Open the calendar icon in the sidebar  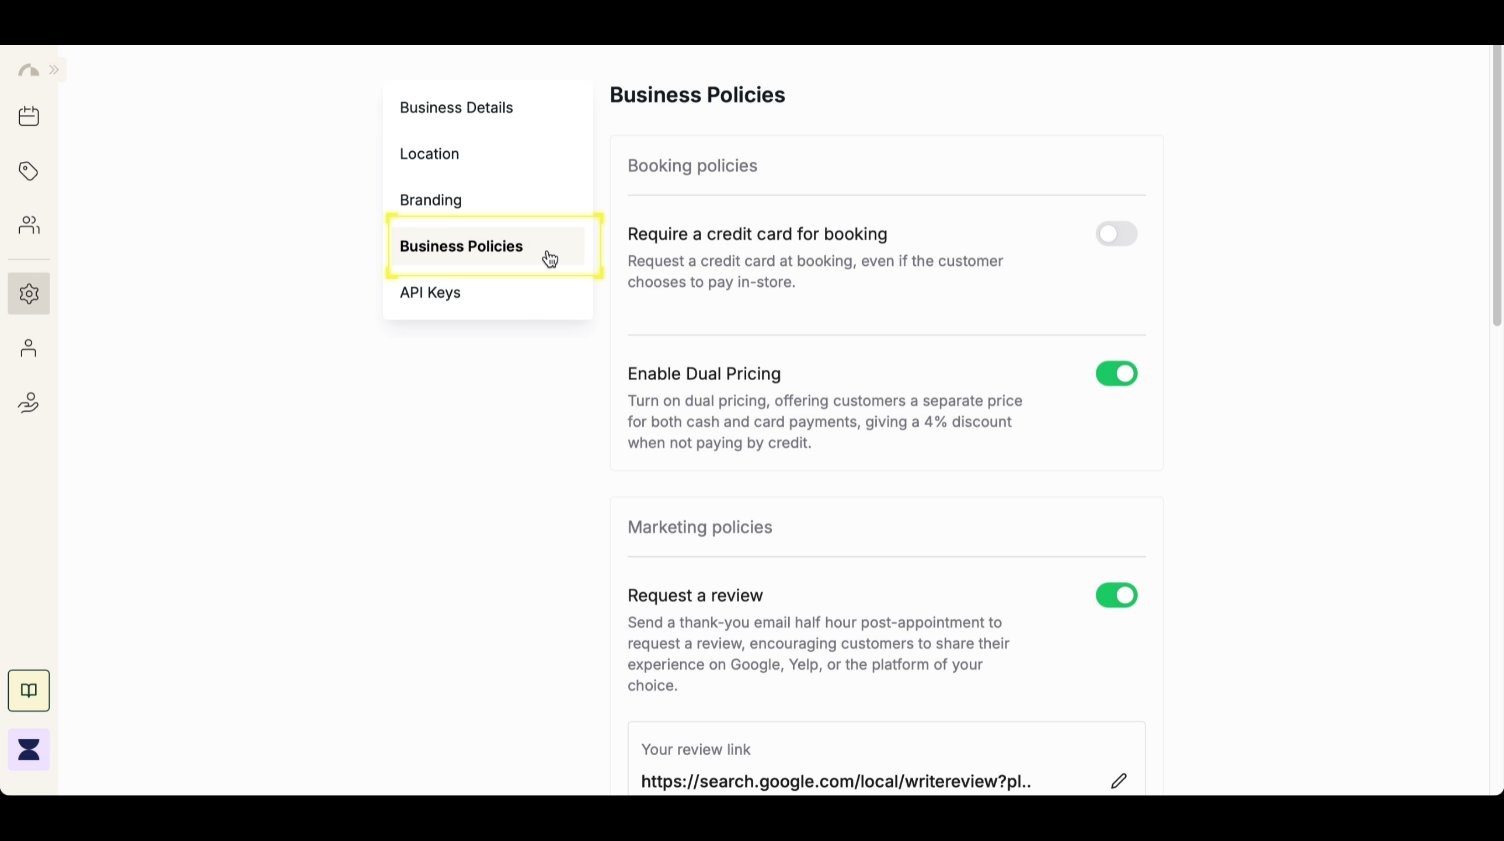(x=28, y=116)
